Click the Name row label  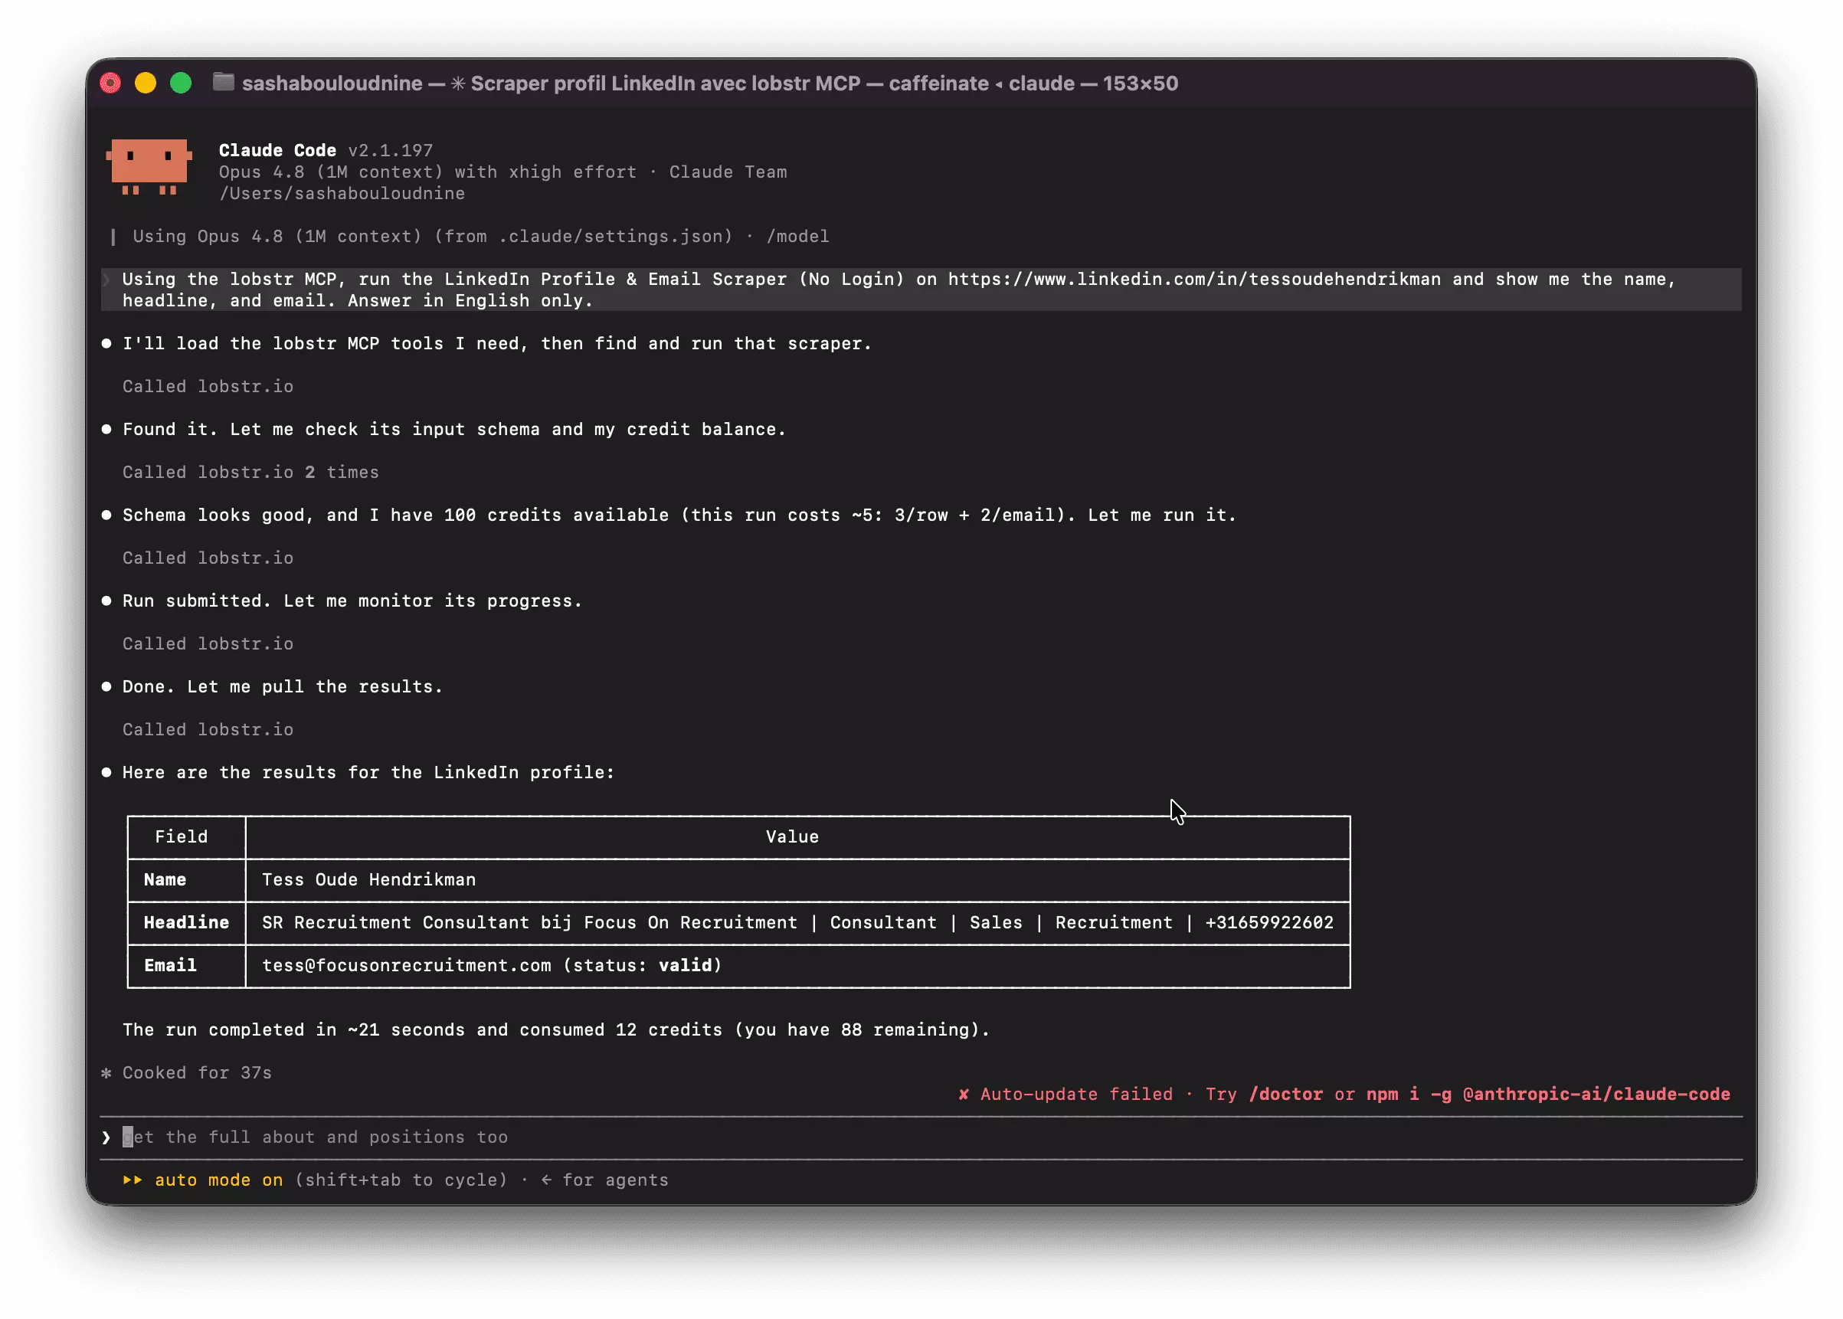[165, 879]
